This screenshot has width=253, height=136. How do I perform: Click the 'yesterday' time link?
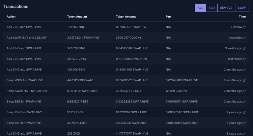click(x=236, y=38)
